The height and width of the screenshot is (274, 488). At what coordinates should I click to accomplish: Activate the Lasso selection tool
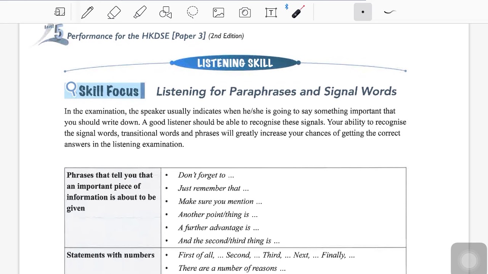[x=192, y=12]
